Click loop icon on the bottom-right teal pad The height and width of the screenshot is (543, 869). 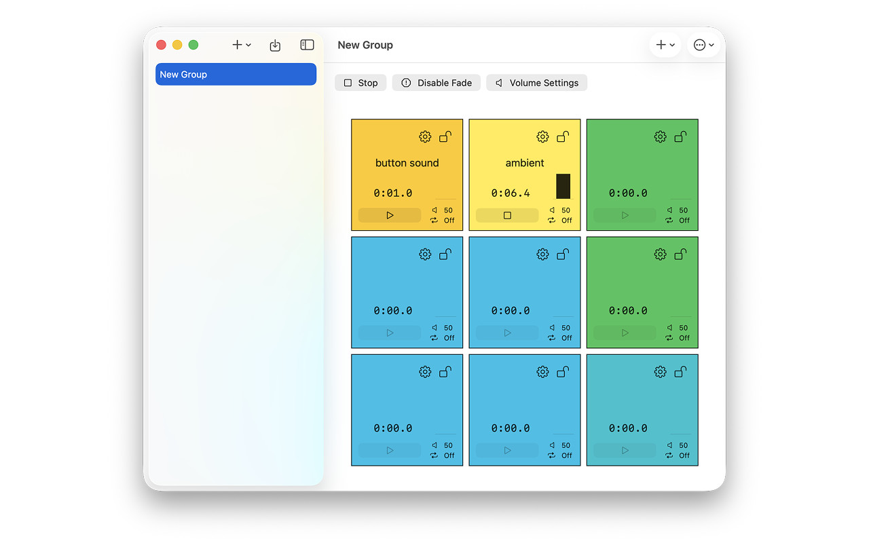pos(669,455)
